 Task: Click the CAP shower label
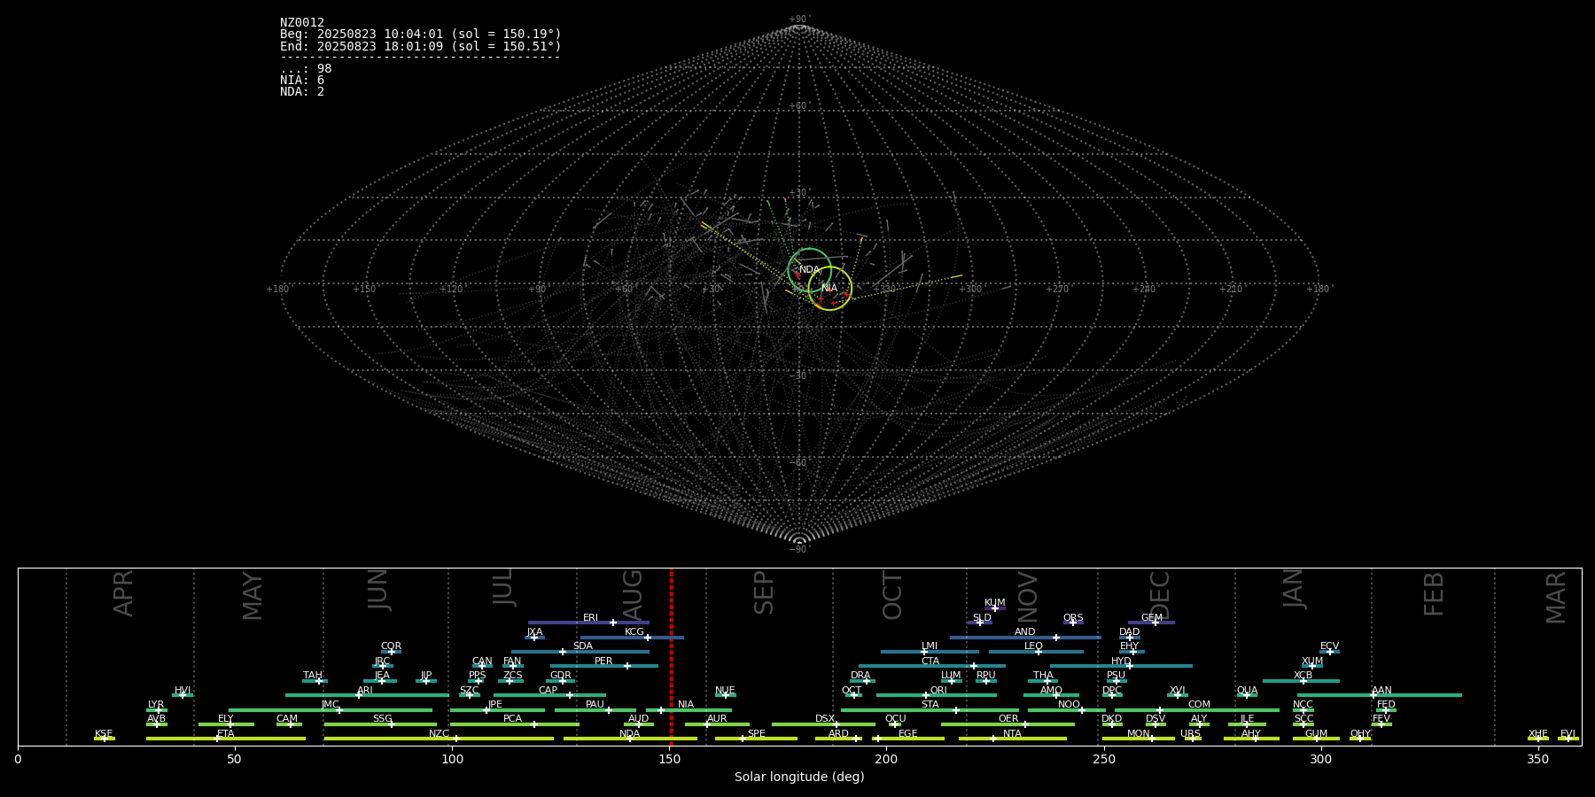(x=549, y=691)
